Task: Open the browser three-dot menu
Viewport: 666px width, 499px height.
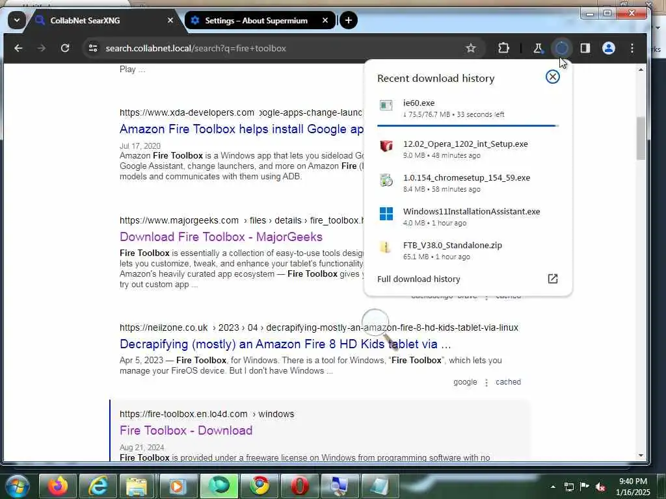Action: [x=632, y=48]
